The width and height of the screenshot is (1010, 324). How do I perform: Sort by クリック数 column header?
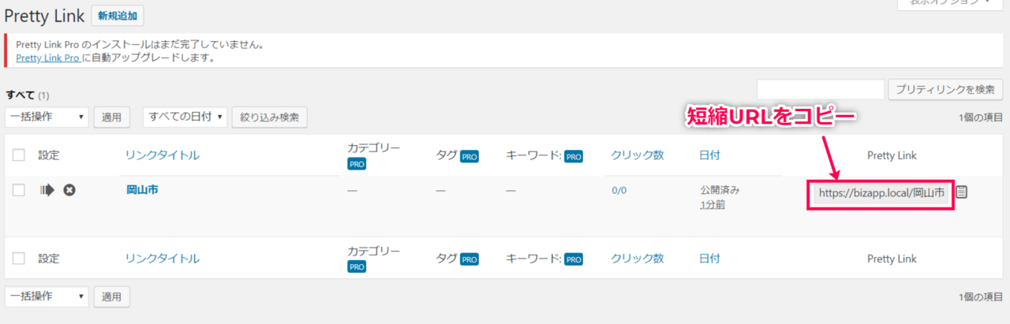(x=637, y=155)
